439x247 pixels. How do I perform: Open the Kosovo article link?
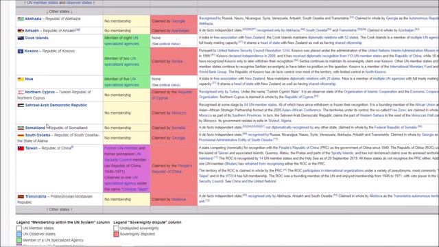pos(32,51)
